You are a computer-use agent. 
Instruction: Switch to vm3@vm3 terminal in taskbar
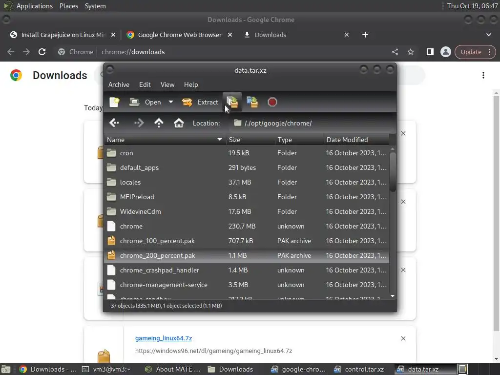[106, 369]
